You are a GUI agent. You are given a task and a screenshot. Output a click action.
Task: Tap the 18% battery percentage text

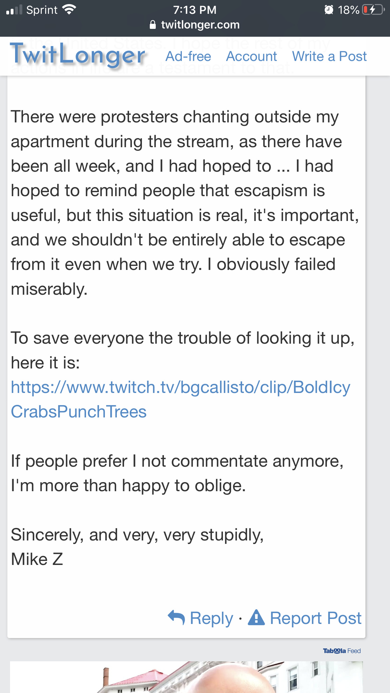[349, 10]
